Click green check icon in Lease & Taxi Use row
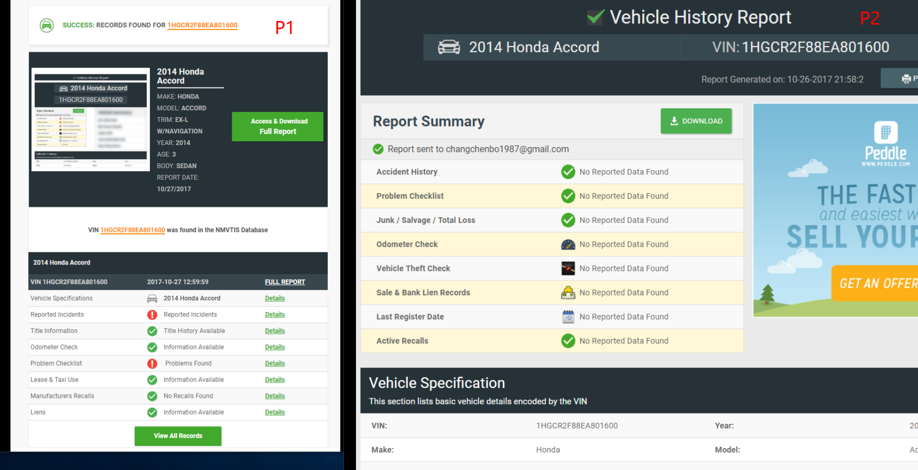Image resolution: width=918 pixels, height=470 pixels. pos(152,379)
